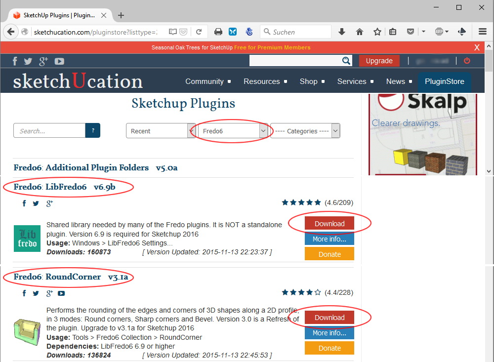Click the LibFredo6 plugin thumbnail
Viewport: 494px width, 362px height.
click(x=27, y=239)
